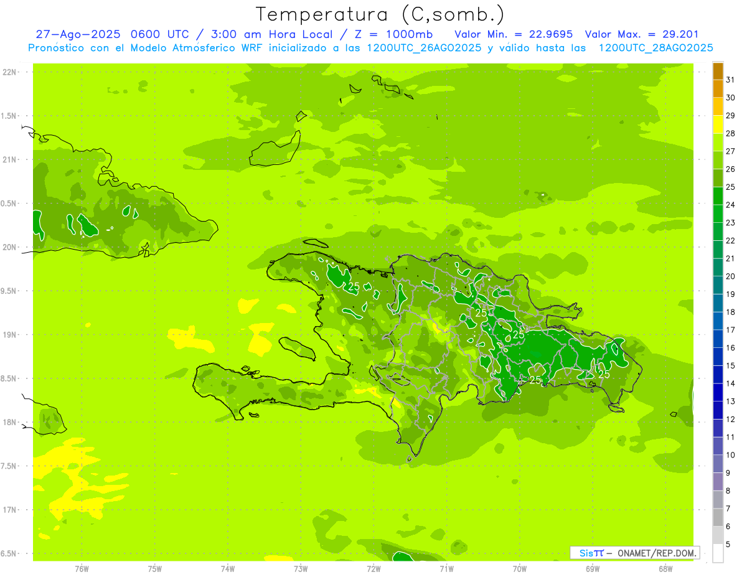
Task: Click the '72W' longitude axis label
Action: click(x=374, y=568)
